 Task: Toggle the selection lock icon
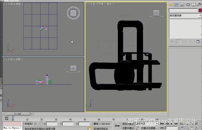point(35,124)
